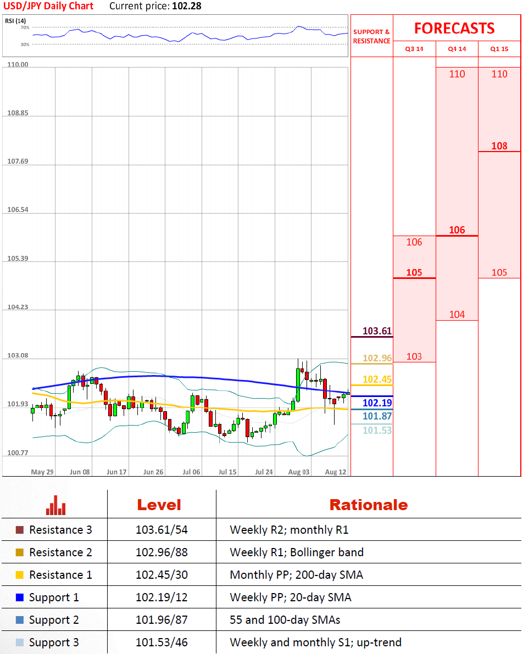Image resolution: width=523 pixels, height=654 pixels.
Task: Click the 106 value in Q3 14 column
Action: pos(414,242)
